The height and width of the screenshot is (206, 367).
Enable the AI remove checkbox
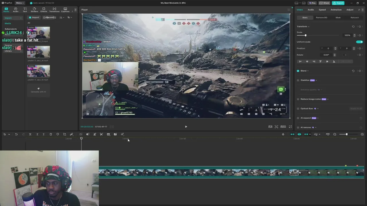(298, 128)
